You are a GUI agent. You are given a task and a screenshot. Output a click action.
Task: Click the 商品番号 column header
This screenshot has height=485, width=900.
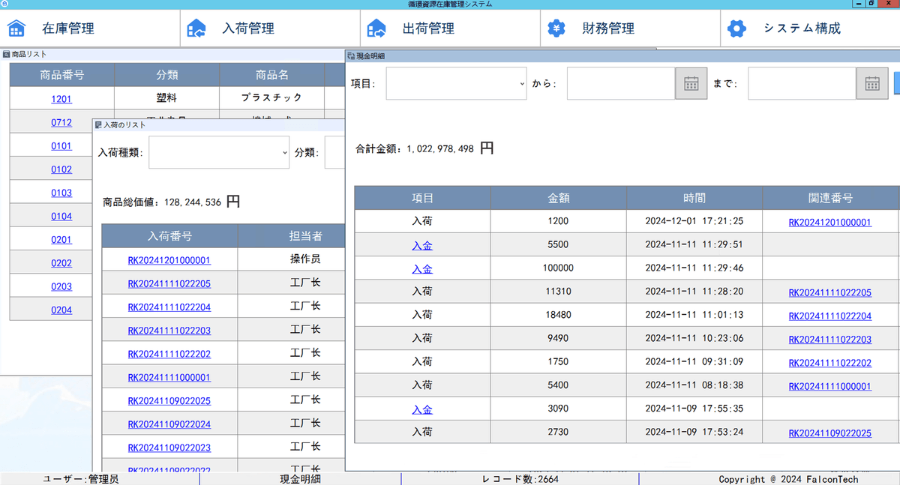tap(61, 75)
